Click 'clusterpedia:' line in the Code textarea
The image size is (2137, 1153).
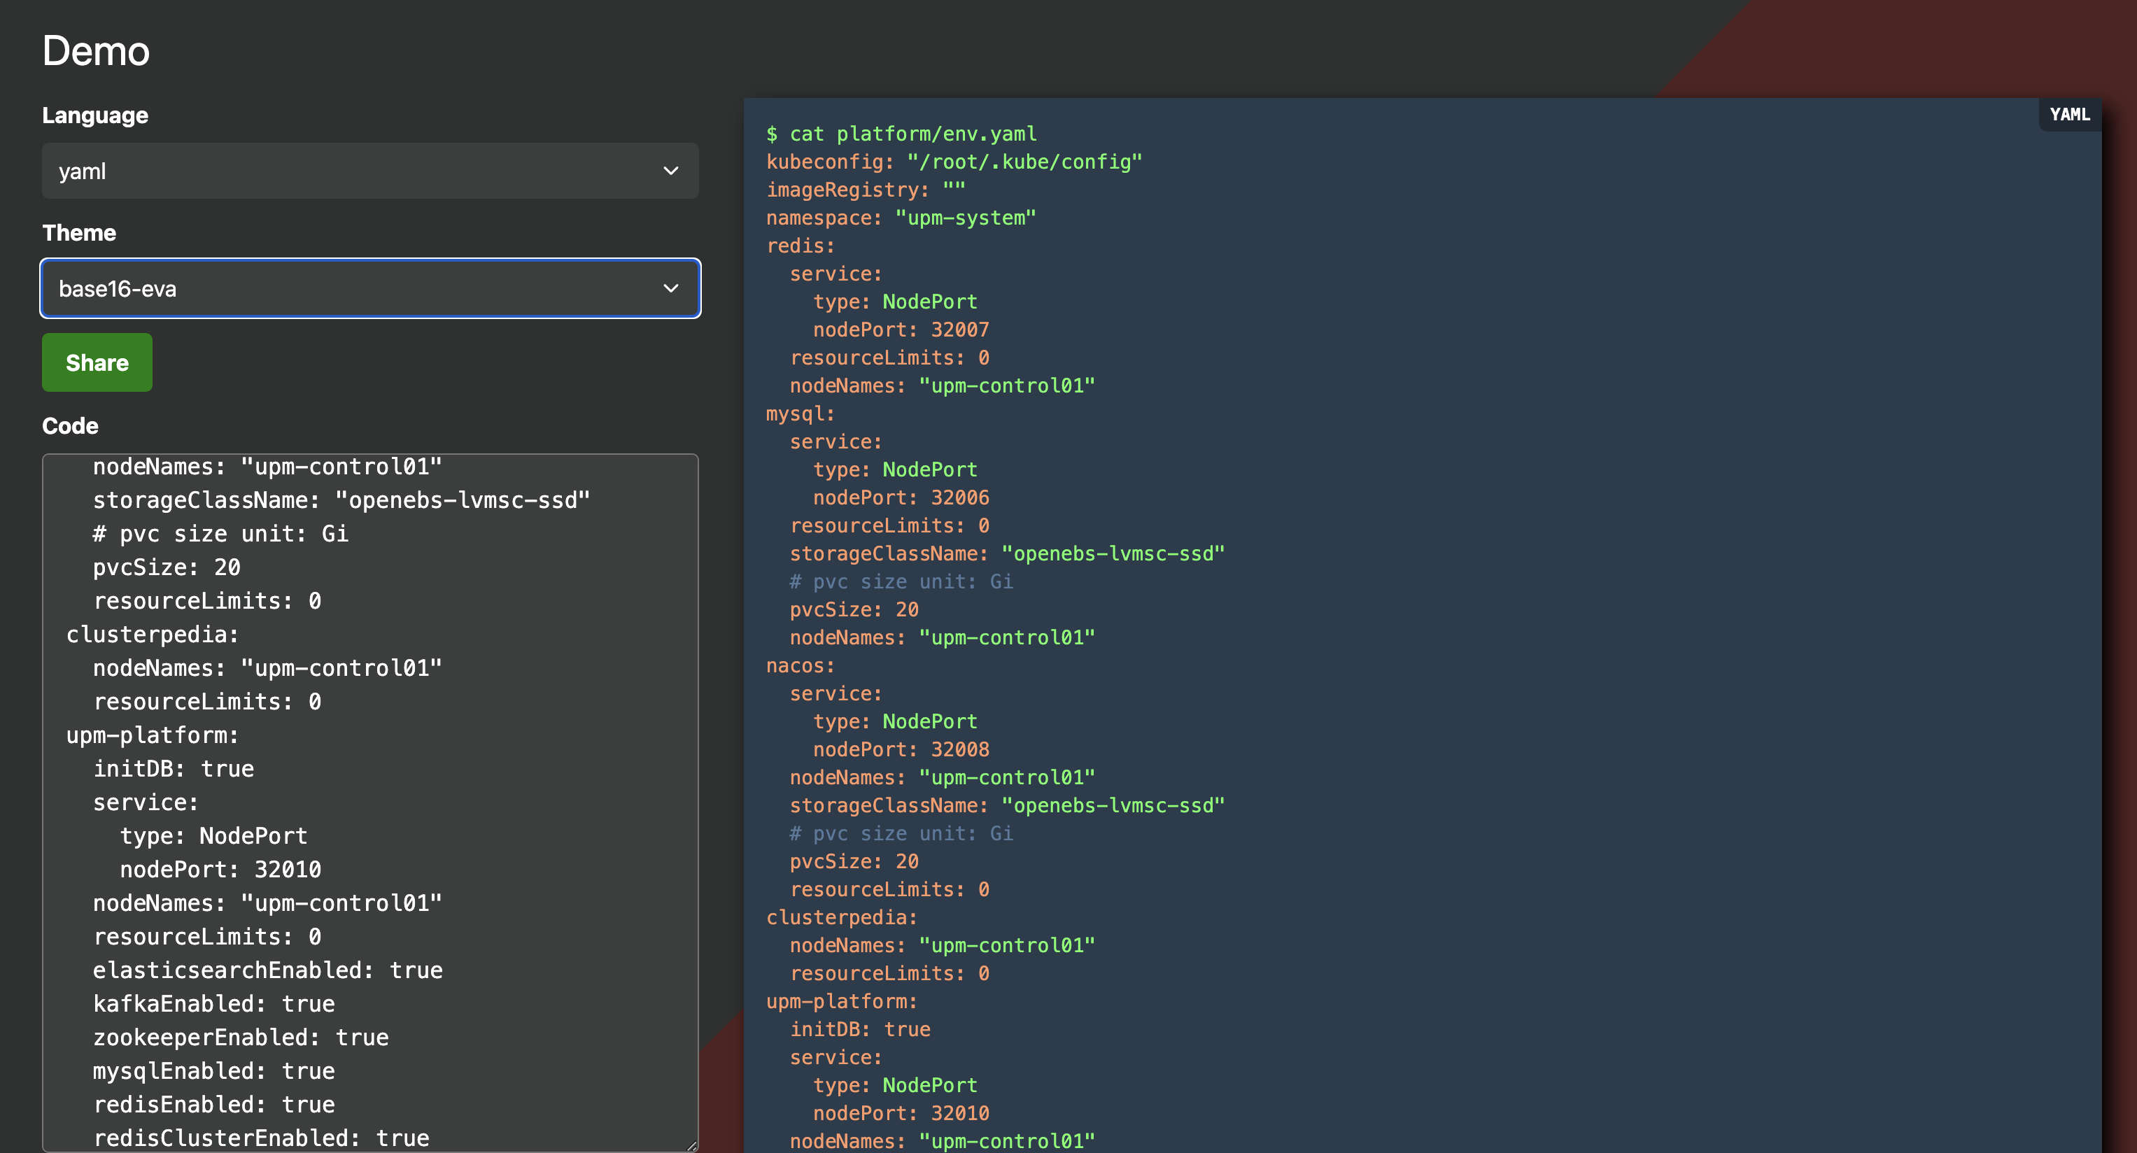[x=153, y=635]
